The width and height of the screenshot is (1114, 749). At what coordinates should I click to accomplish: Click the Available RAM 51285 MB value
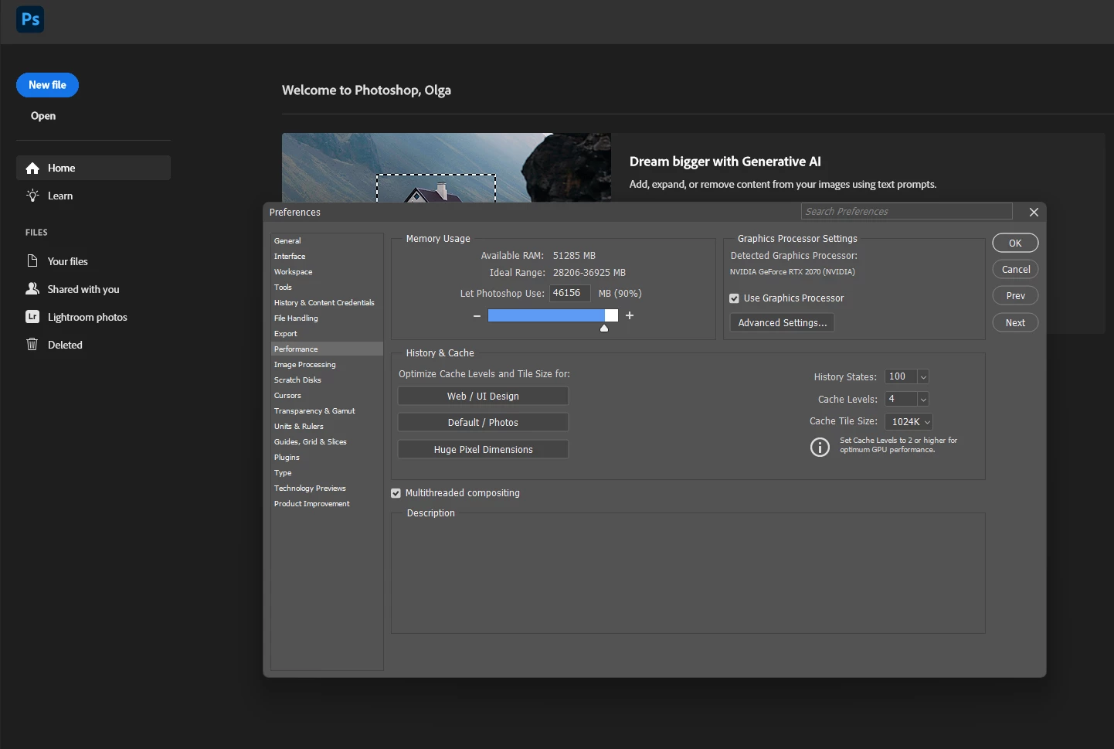[x=574, y=256]
